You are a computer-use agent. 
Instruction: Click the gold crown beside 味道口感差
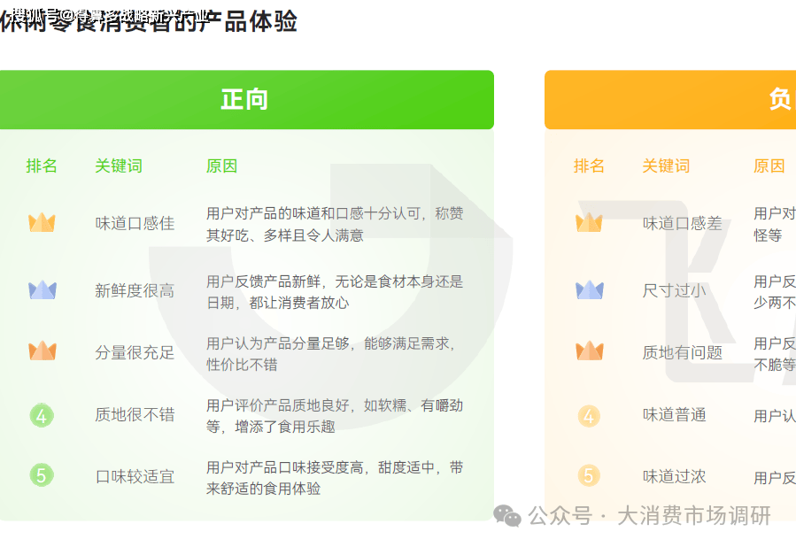pos(589,223)
